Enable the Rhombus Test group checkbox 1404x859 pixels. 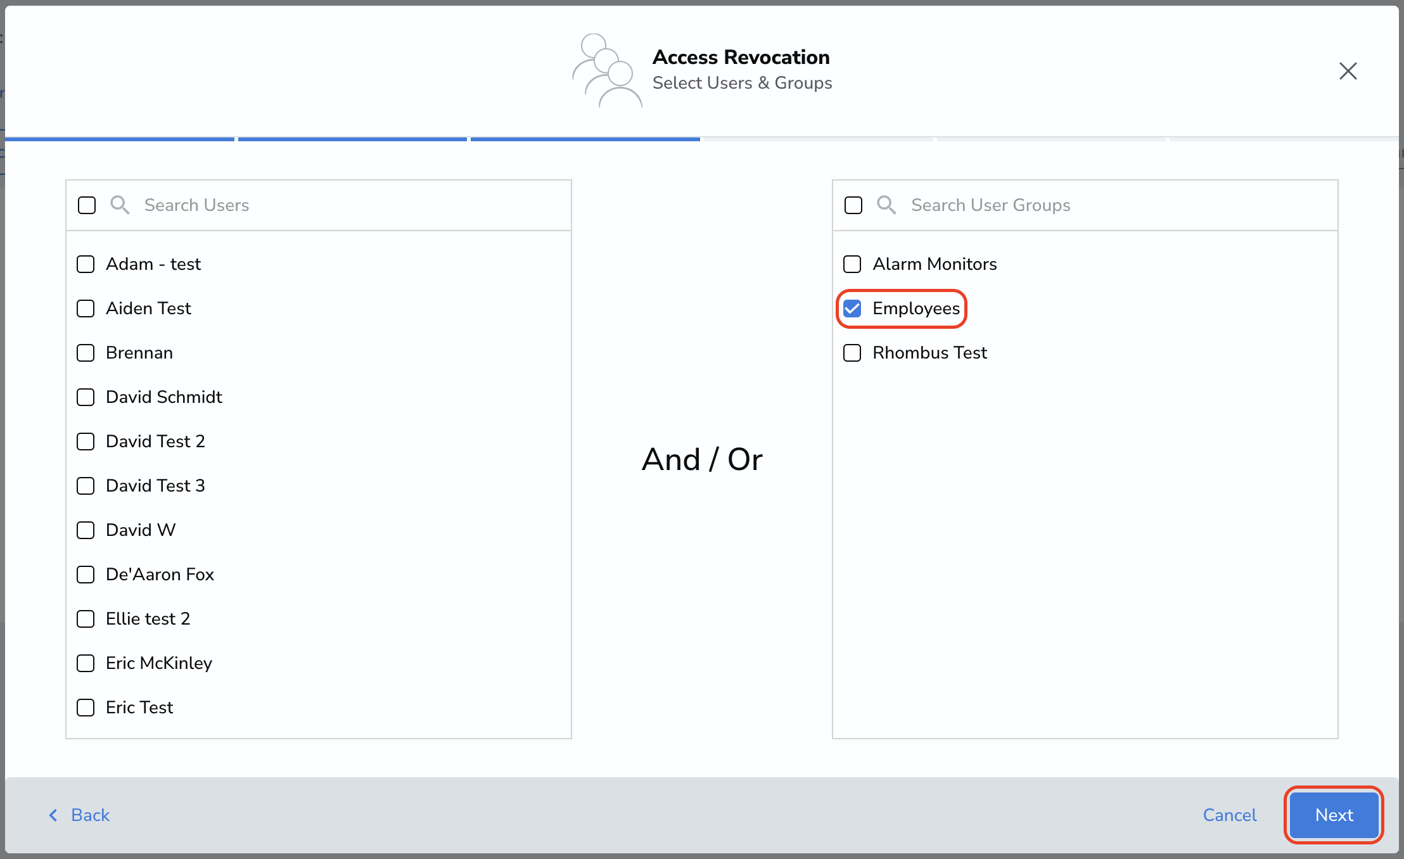(x=852, y=353)
